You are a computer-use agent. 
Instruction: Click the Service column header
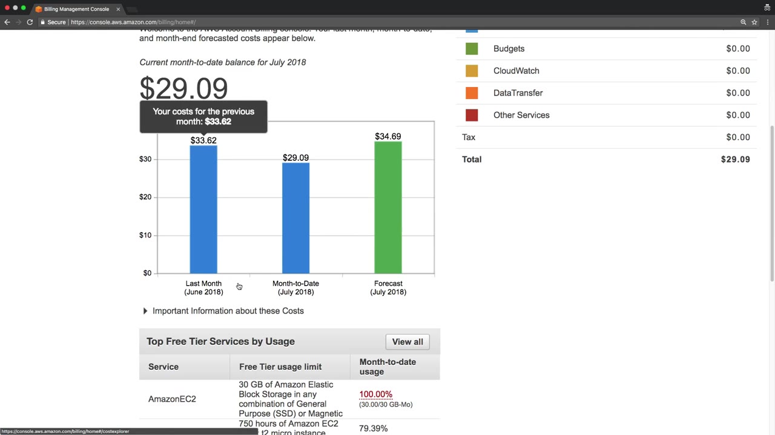click(x=163, y=367)
